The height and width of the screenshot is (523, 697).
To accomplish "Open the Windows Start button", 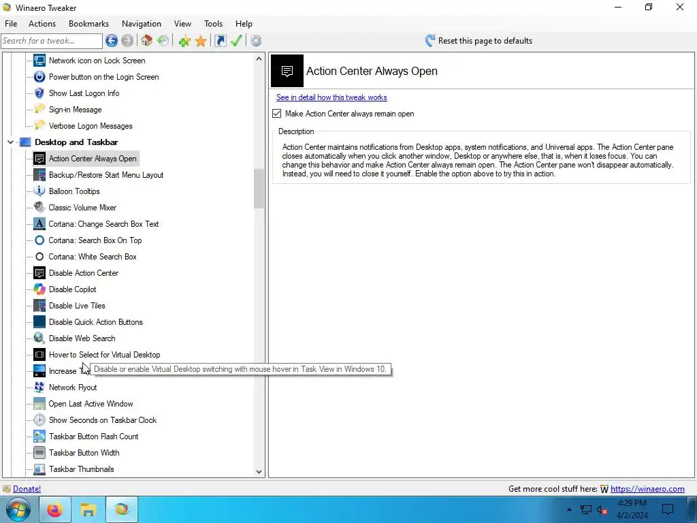I will point(18,509).
